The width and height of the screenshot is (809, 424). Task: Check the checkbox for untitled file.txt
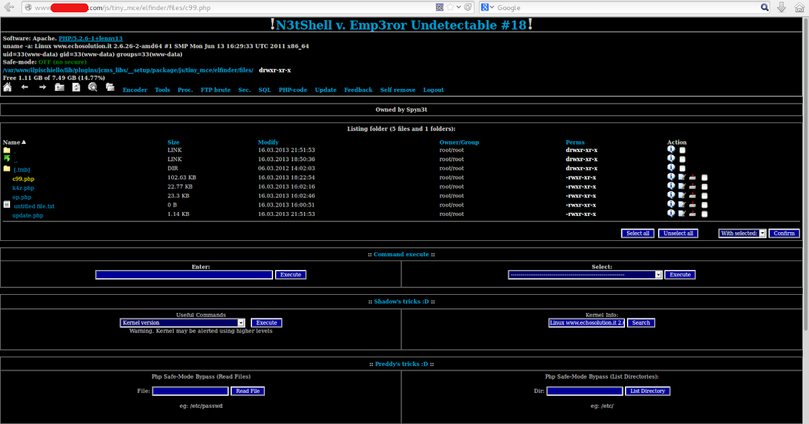(x=705, y=205)
